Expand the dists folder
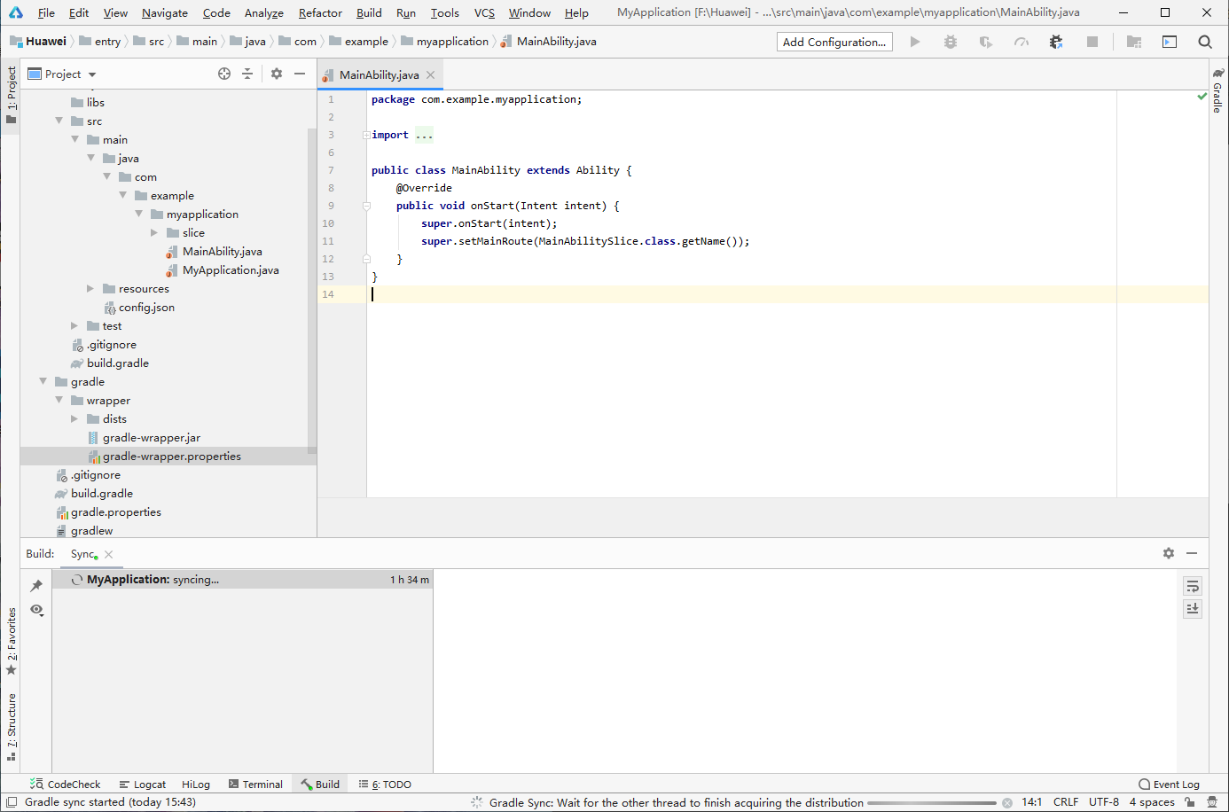 click(74, 418)
